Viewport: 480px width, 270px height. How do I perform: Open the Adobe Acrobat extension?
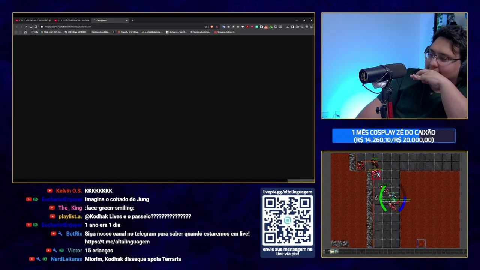247,27
